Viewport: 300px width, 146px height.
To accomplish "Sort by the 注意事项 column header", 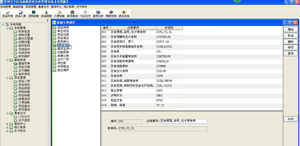I will [133, 28].
